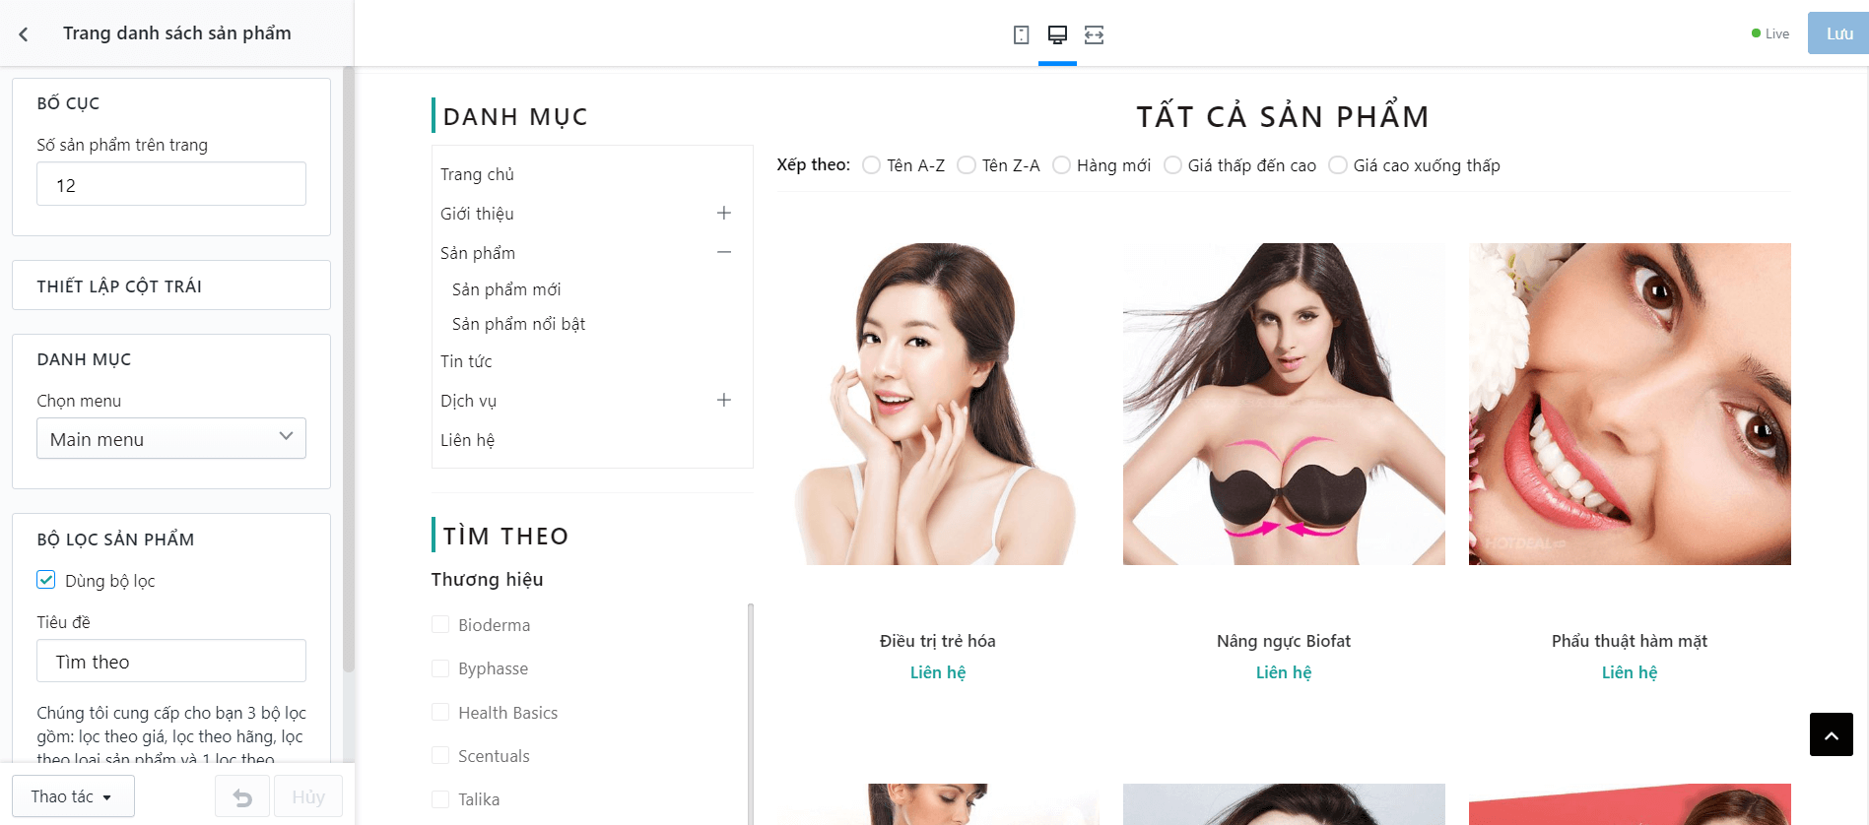This screenshot has width=1869, height=825.
Task: Select Giá thấp đến cao sorting
Action: point(1172,165)
